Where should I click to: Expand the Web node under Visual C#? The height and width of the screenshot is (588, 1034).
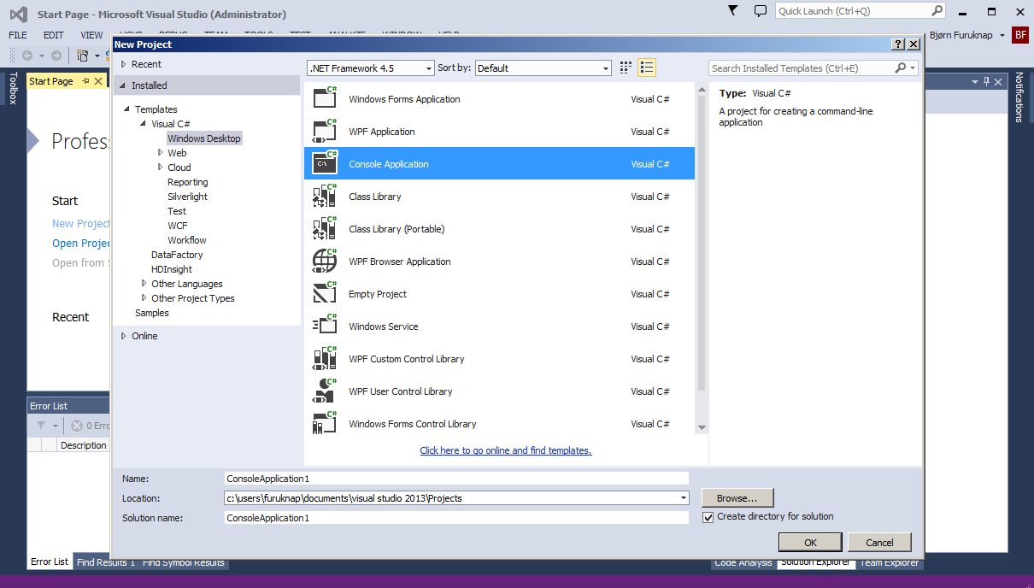point(160,153)
